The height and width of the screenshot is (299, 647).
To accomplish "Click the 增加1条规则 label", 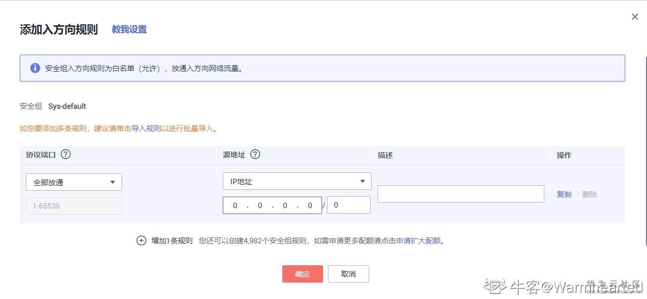I will (172, 241).
